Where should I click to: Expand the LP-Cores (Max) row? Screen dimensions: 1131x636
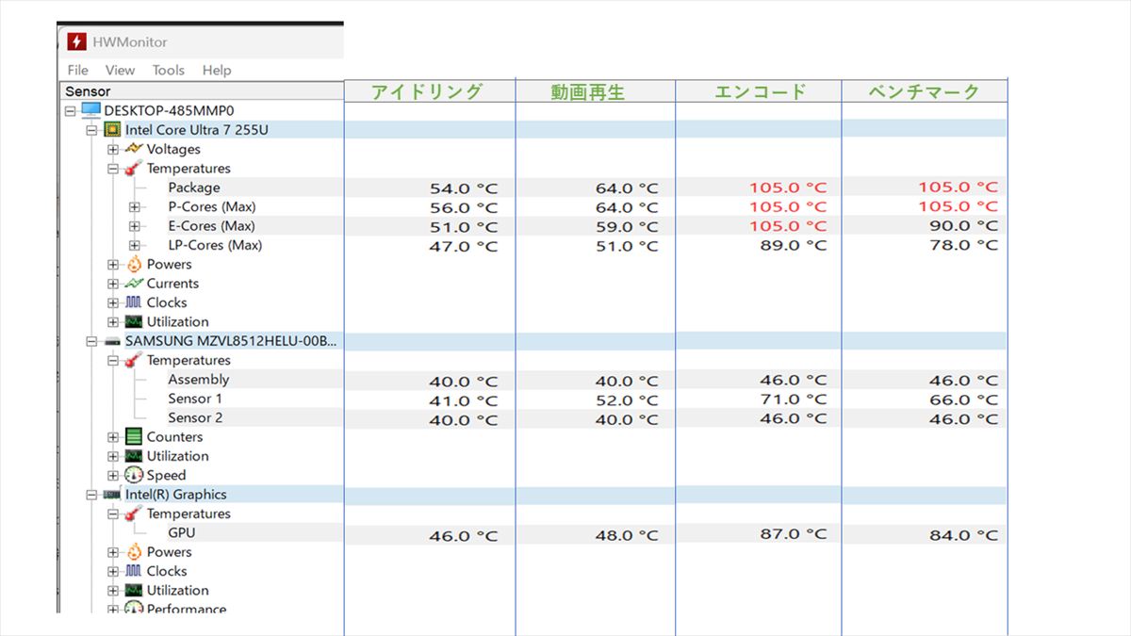(x=135, y=245)
